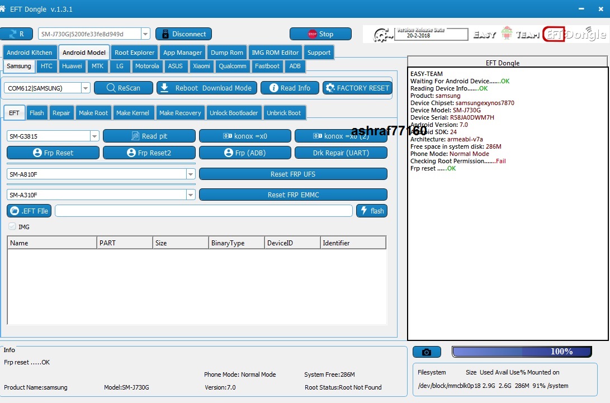The width and height of the screenshot is (610, 403).
Task: Click the flash button
Action: click(x=371, y=211)
